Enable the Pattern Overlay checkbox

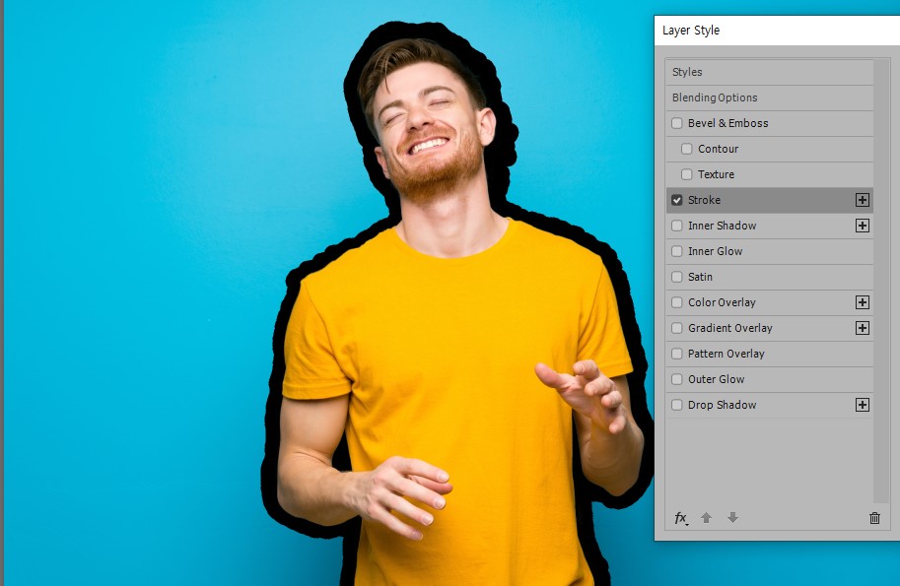(676, 354)
